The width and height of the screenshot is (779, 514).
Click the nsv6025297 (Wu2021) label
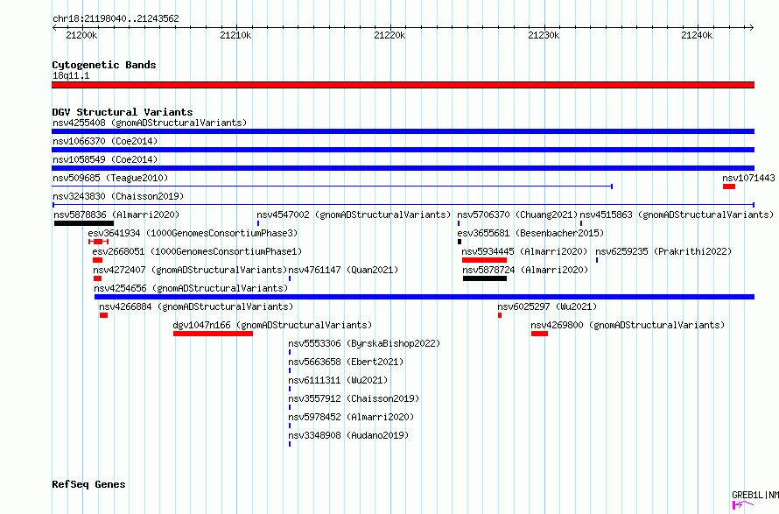click(x=547, y=306)
